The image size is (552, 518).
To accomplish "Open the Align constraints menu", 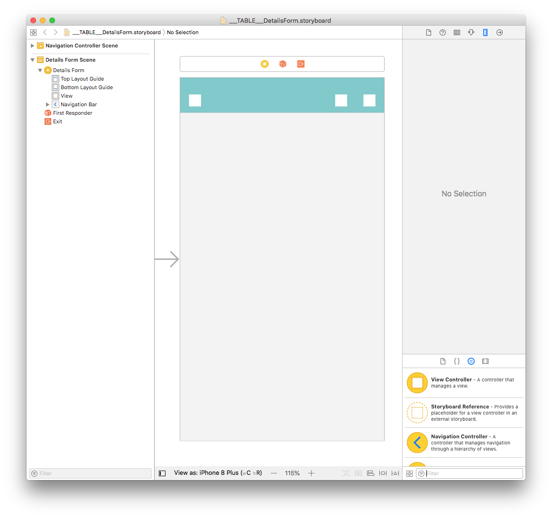I will coord(370,473).
